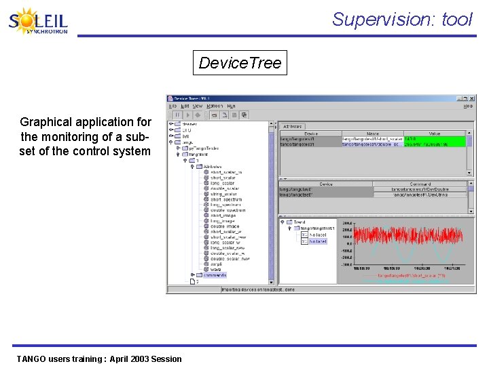Viewport: 489px width, 366px height.
Task: Collapse the Trend root node
Action: 283,222
